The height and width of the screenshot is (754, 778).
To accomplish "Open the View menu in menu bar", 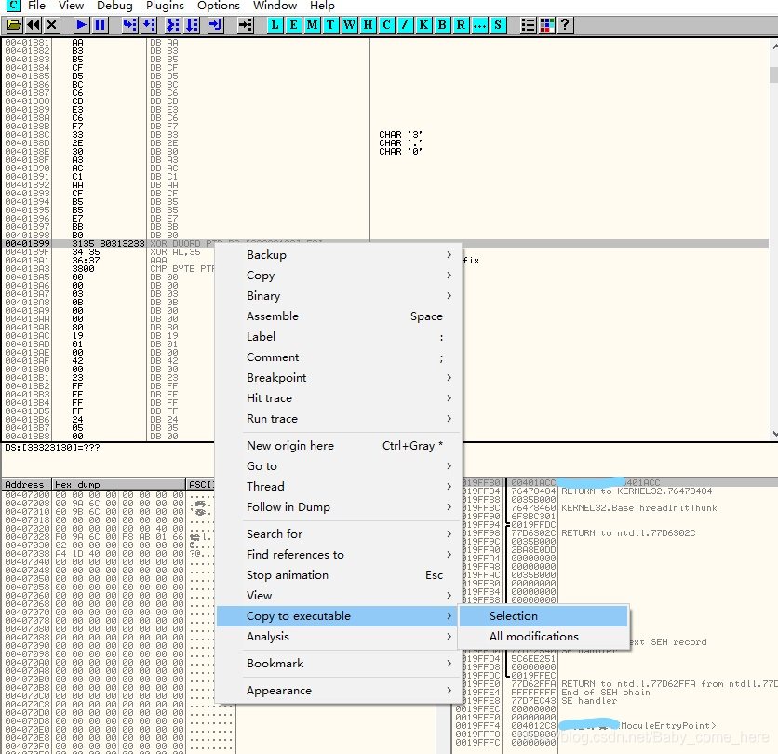I will click(x=71, y=6).
